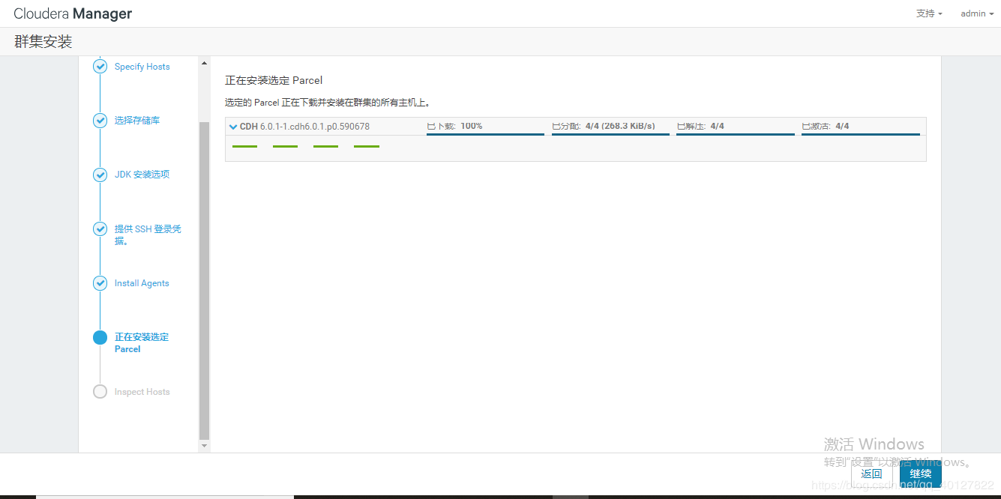
Task: Click the second green host status bar
Action: pos(286,146)
